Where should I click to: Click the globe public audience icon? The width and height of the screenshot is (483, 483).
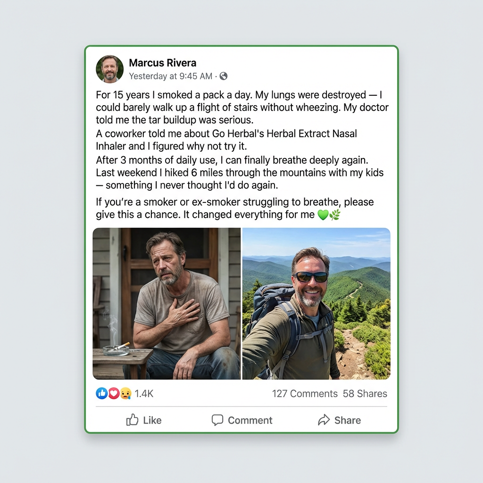pyautogui.click(x=224, y=76)
